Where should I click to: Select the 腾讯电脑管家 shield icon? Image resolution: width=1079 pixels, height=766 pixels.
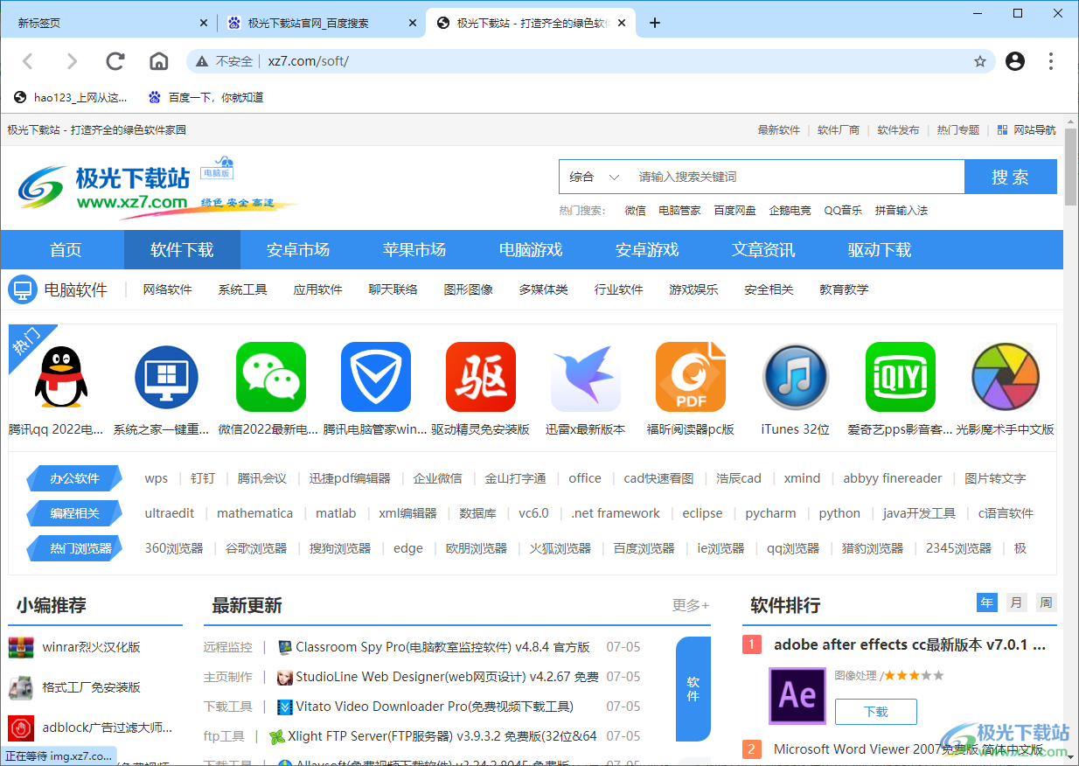375,377
